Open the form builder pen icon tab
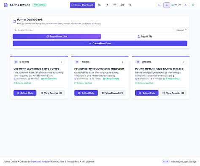The width and height of the screenshot is (200, 166). pyautogui.click(x=99, y=5)
